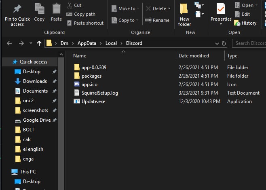Click the Text Document type cell
This screenshot has height=190, width=266.
243,93
